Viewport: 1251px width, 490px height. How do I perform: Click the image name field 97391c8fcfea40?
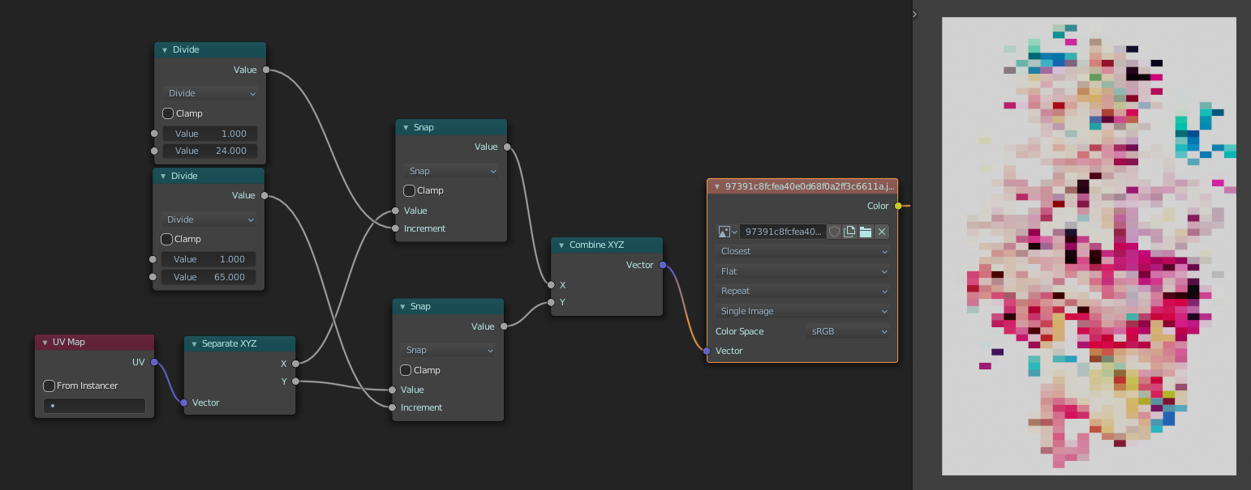(783, 232)
